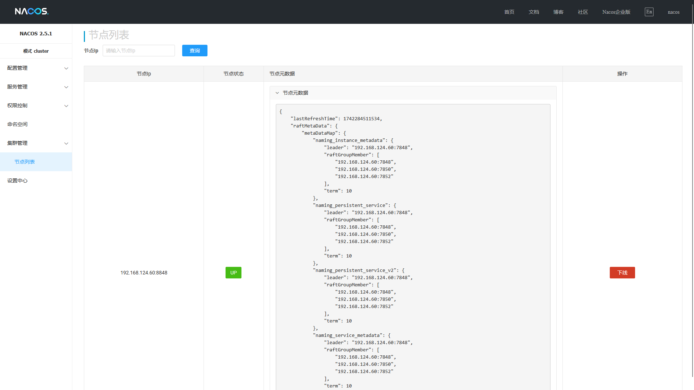Click the green UP status tag
694x390 pixels.
pyautogui.click(x=234, y=273)
